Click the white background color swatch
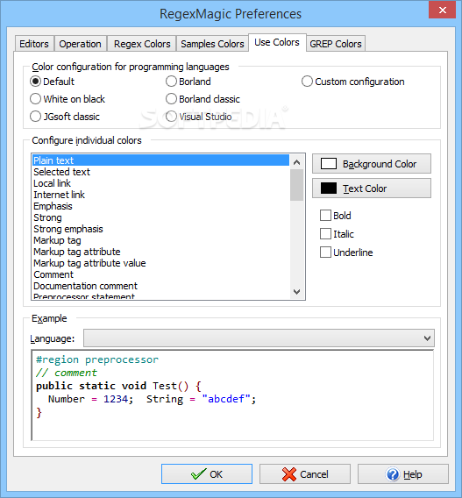 (329, 164)
